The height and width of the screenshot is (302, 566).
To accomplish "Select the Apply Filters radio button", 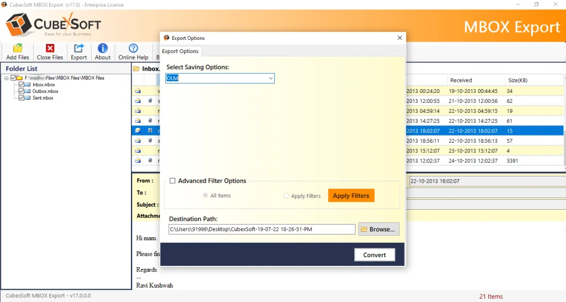I will click(286, 196).
